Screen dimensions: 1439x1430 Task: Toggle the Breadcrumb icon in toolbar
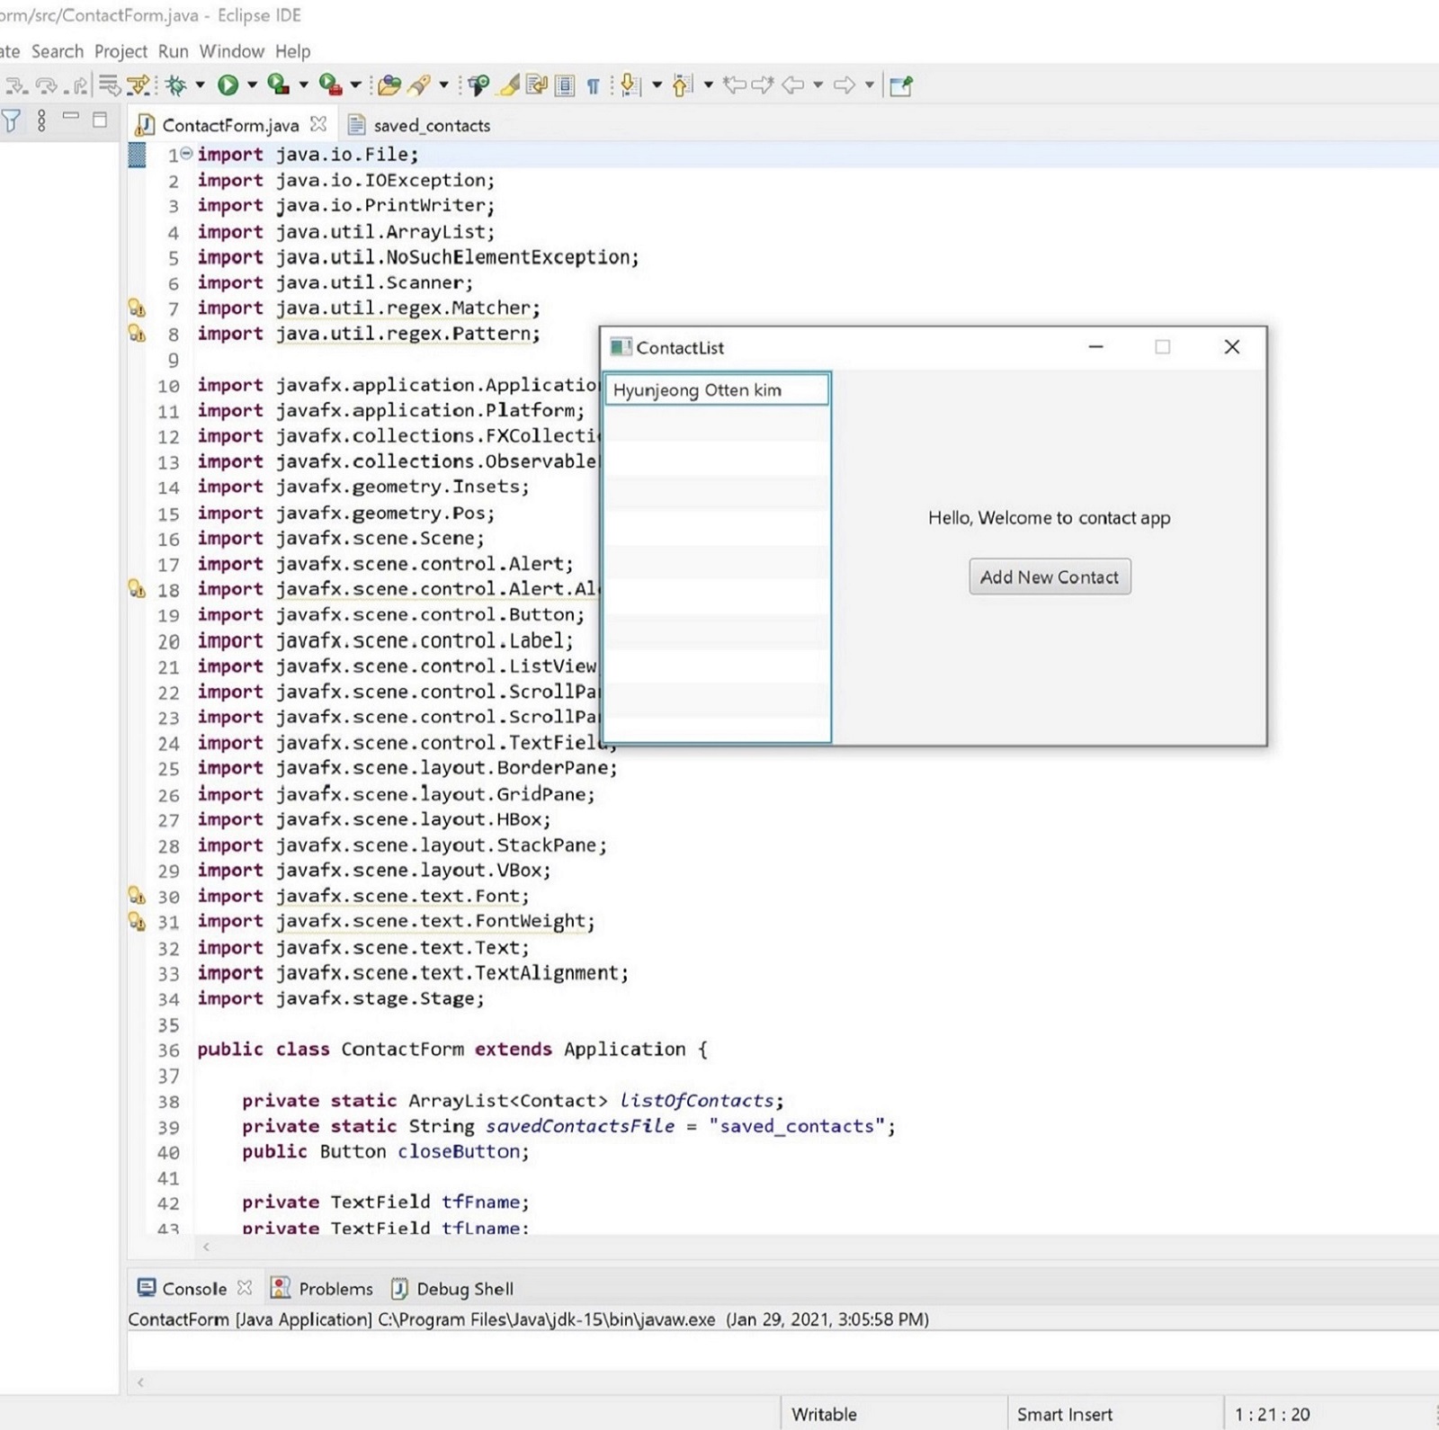point(478,85)
